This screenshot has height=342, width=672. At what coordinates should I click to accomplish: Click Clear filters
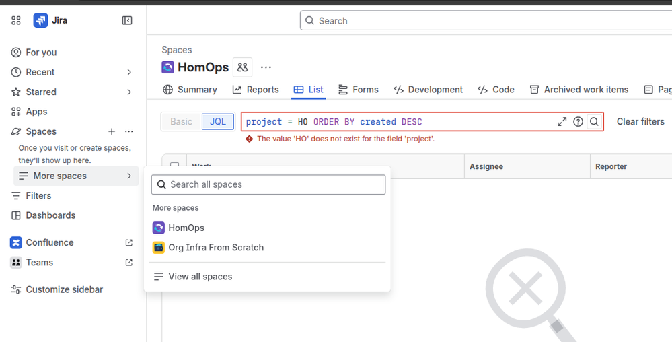[640, 121]
